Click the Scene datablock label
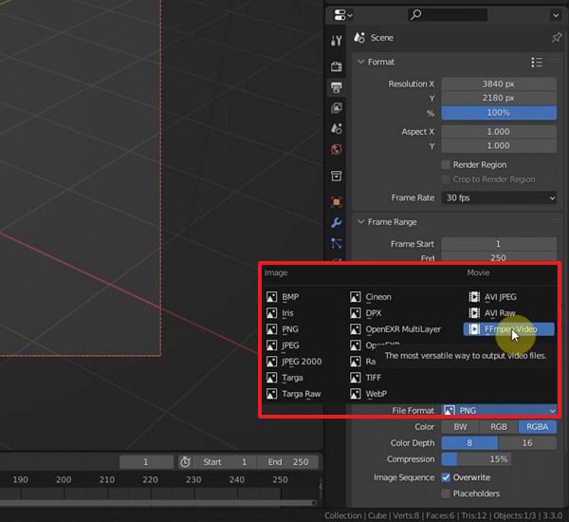 (382, 38)
